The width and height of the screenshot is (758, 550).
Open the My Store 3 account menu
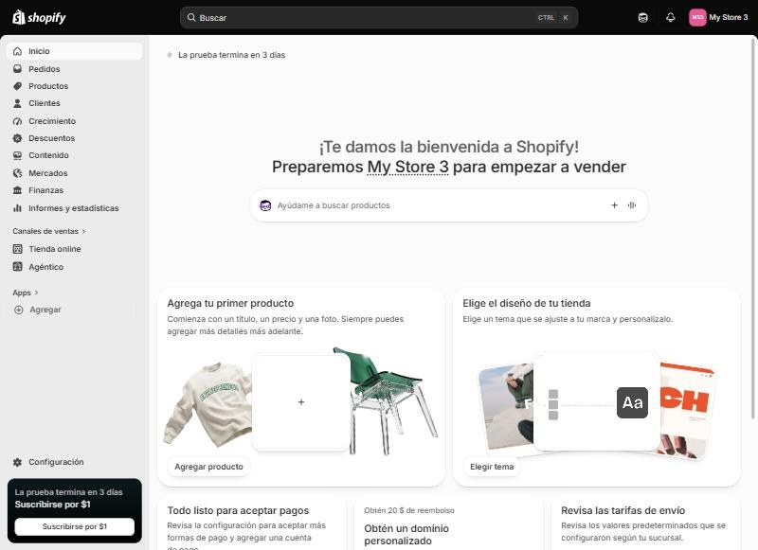[718, 17]
